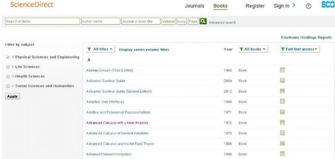Click Display series volume titles link
This screenshot has width=335, height=159.
click(144, 50)
